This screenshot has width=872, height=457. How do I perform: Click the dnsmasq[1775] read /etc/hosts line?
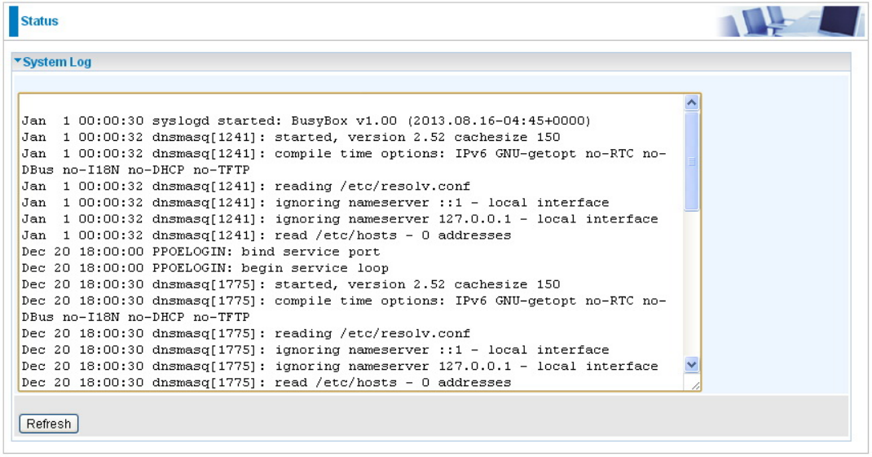(266, 383)
